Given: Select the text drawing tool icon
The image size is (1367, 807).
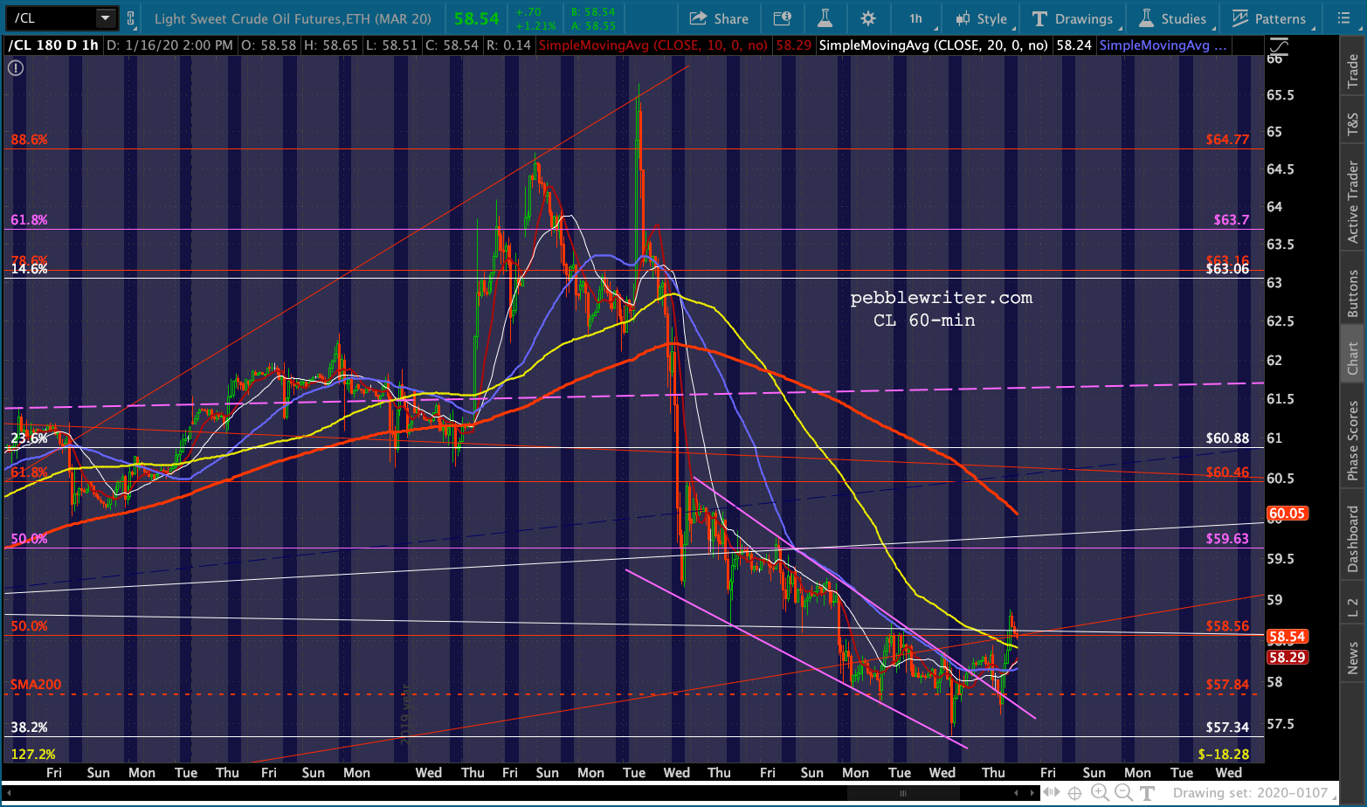Looking at the screenshot, I should (x=1148, y=793).
